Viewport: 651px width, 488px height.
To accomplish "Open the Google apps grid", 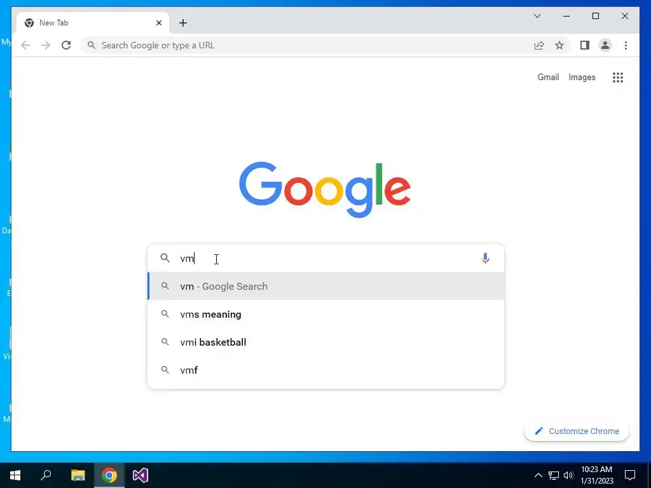I will 618,77.
